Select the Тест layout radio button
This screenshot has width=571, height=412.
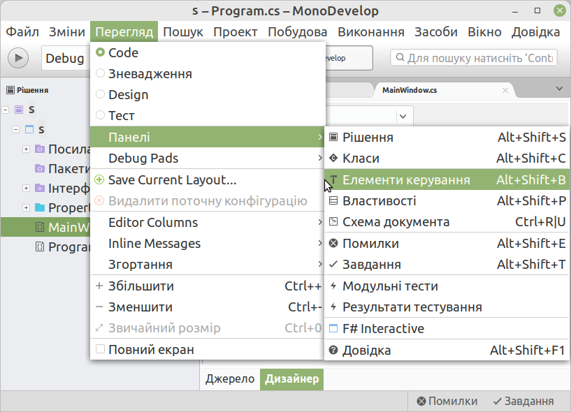pos(100,115)
